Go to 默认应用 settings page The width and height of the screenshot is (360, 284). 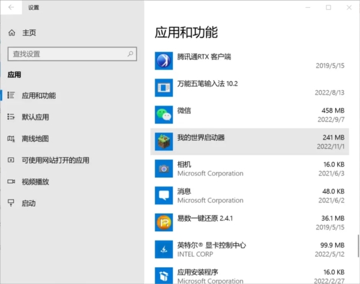35,117
